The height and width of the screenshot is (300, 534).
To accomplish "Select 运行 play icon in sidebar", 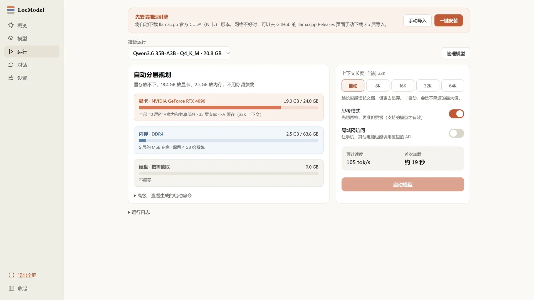I will coord(11,51).
